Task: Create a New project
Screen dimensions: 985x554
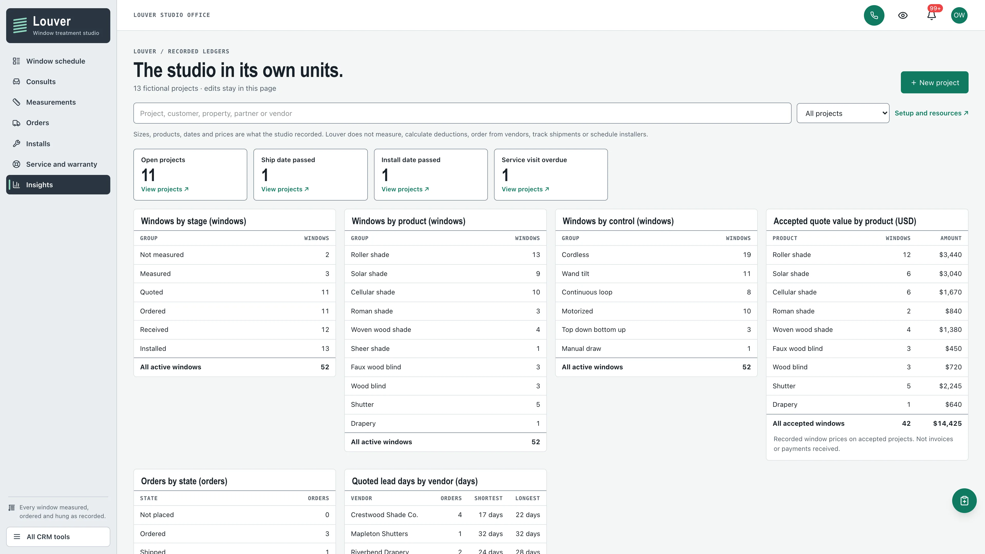Action: pos(934,83)
